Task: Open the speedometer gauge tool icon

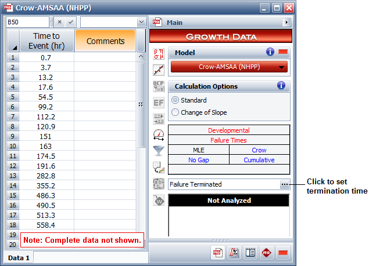Action: 159,135
